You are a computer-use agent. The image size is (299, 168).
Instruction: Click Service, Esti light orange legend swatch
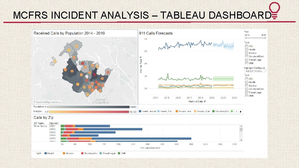[x=195, y=111]
